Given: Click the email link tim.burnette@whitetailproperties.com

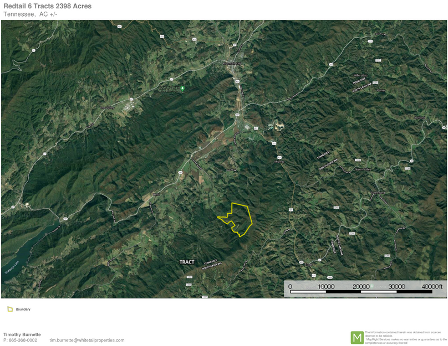Looking at the screenshot, I should click(86, 340).
